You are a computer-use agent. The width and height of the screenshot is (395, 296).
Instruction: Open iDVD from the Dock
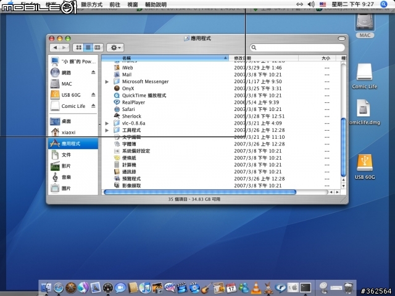click(194, 287)
